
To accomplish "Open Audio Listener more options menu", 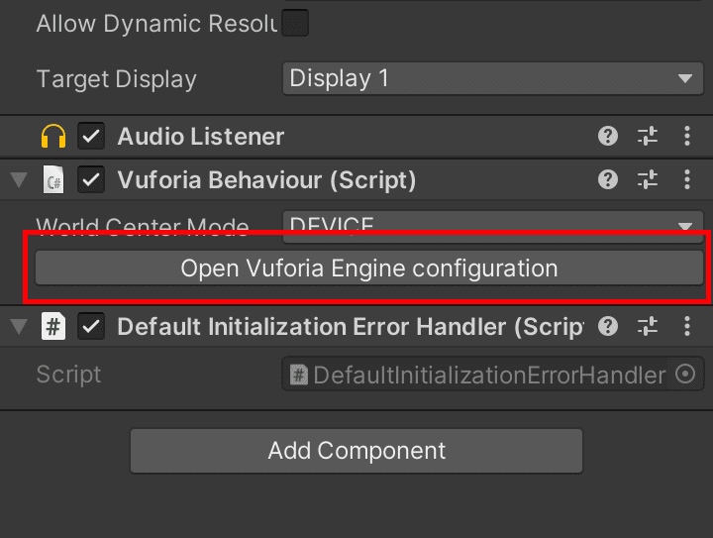I will pyautogui.click(x=687, y=137).
